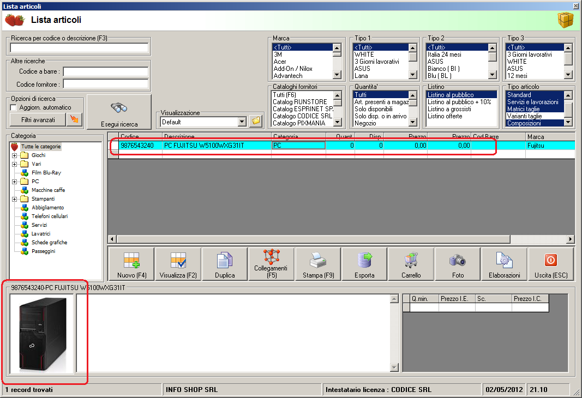Run search with Esegui ricerca binoculars
582x398 pixels.
(x=119, y=112)
